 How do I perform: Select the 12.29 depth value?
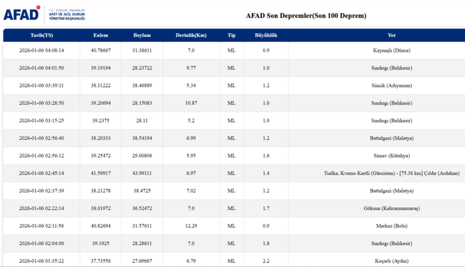coord(191,226)
